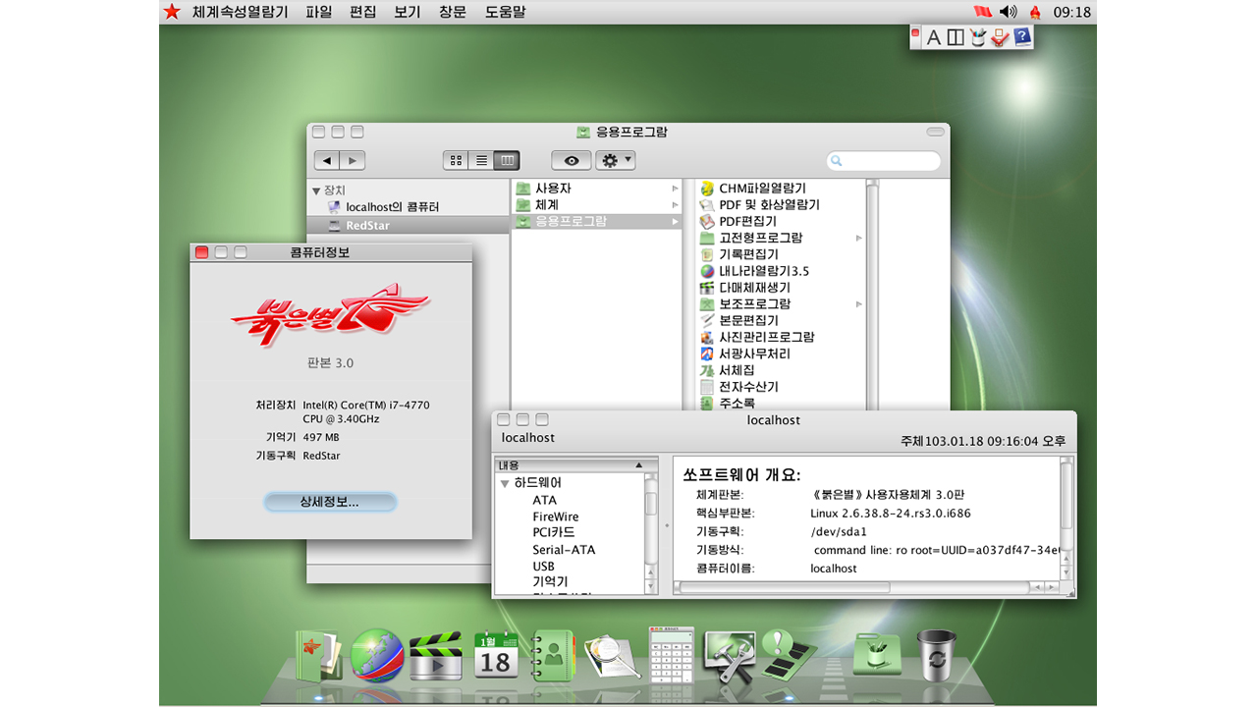1257x707 pixels.
Task: Open the red star folder in dock
Action: (318, 655)
